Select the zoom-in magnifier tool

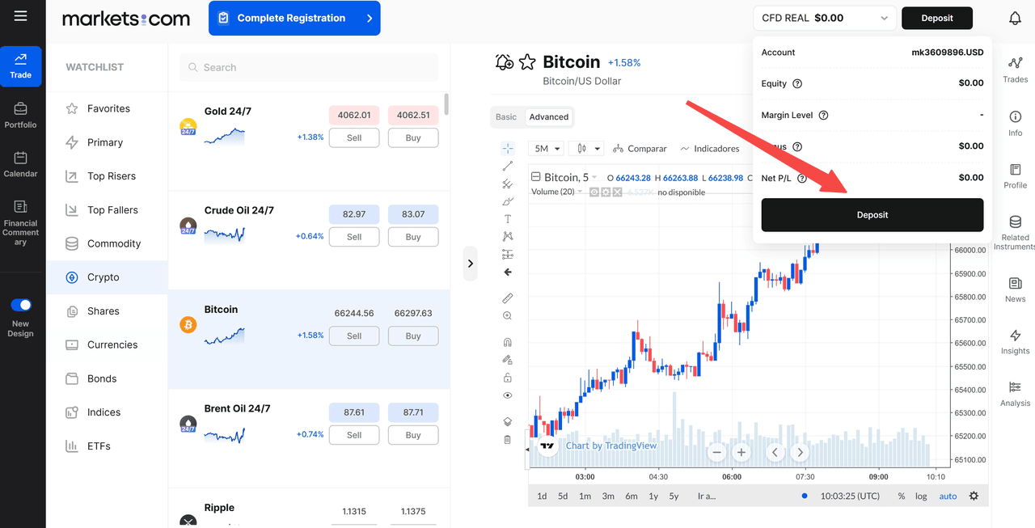508,316
